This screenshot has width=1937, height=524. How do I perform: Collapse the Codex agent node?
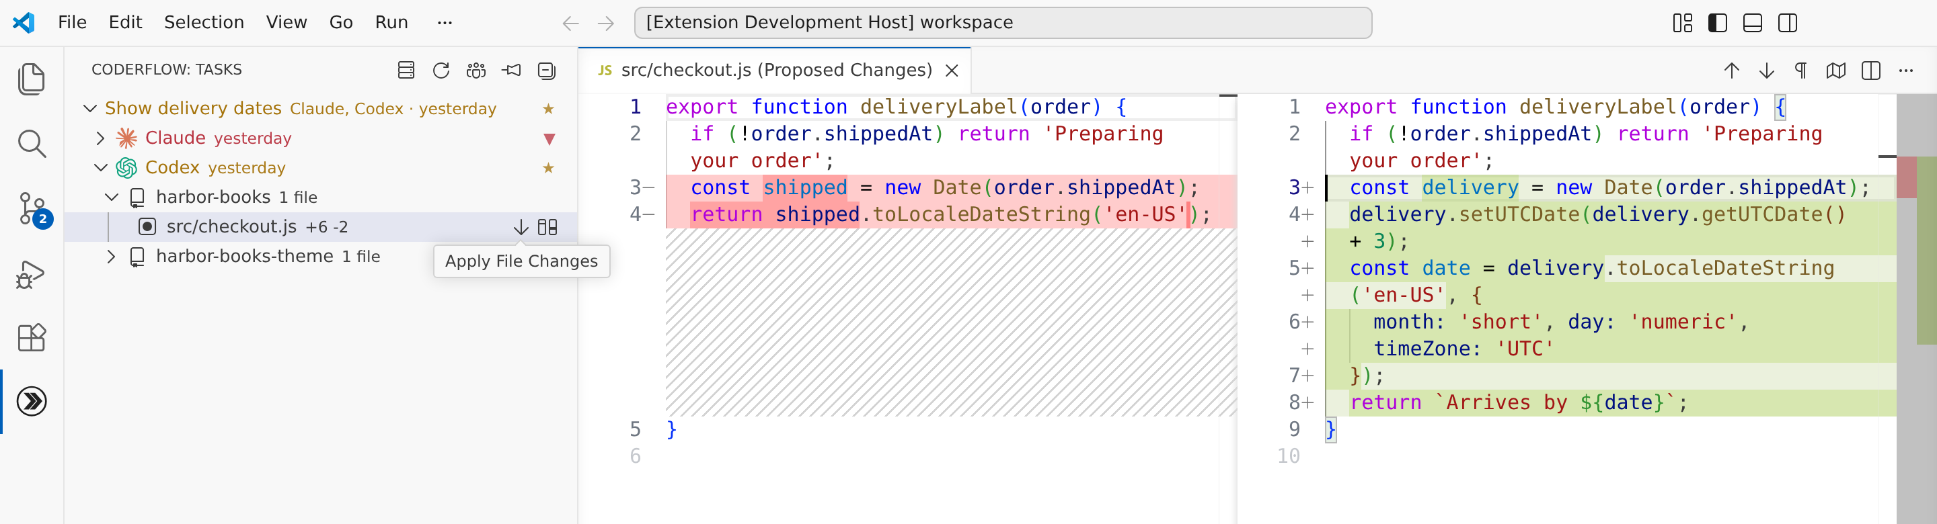[x=100, y=167]
